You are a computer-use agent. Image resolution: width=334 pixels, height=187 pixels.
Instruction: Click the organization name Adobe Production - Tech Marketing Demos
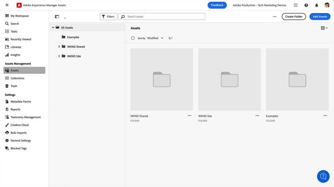[x=260, y=5]
